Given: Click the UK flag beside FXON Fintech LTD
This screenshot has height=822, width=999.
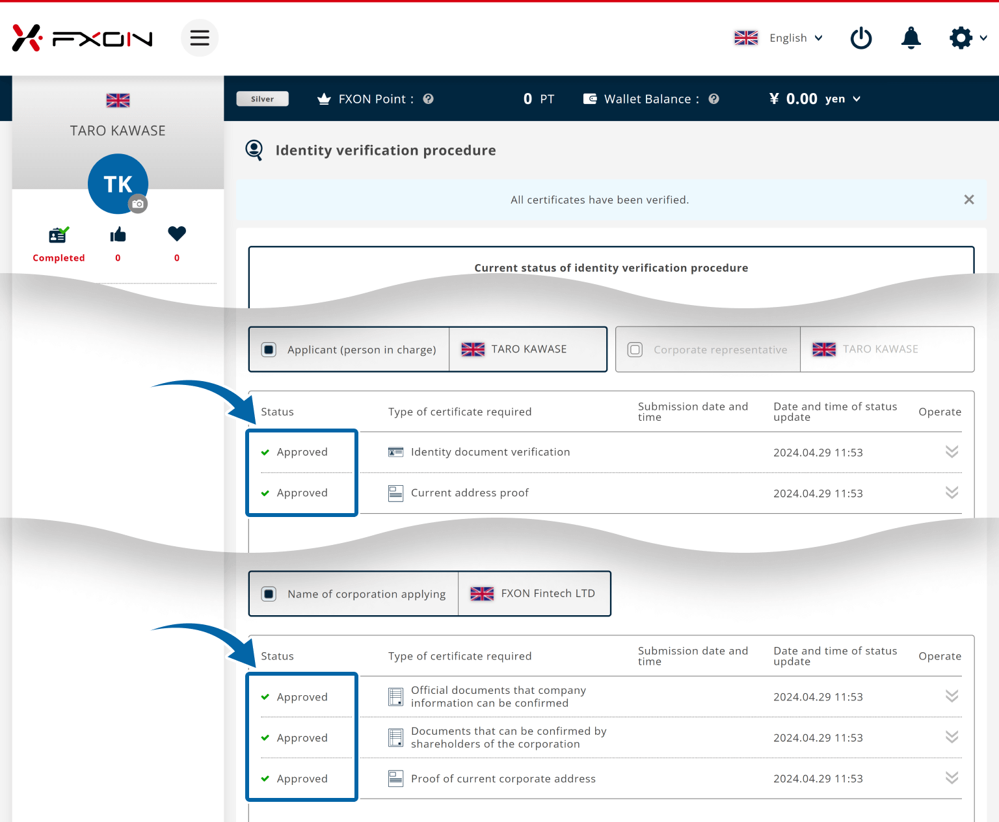Looking at the screenshot, I should tap(482, 594).
